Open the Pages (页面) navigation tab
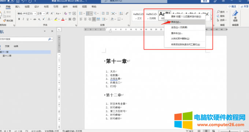Image resolution: width=249 pixels, height=132 pixels. pos(7,46)
